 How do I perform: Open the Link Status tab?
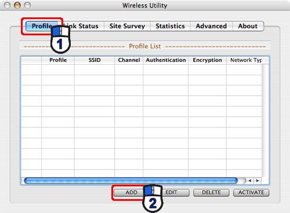[83, 26]
